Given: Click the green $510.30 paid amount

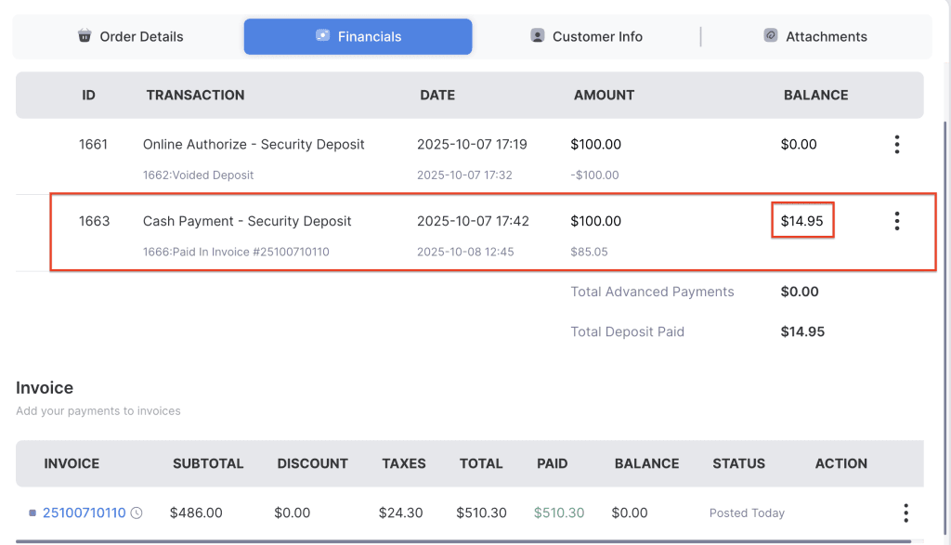Looking at the screenshot, I should click(x=560, y=513).
